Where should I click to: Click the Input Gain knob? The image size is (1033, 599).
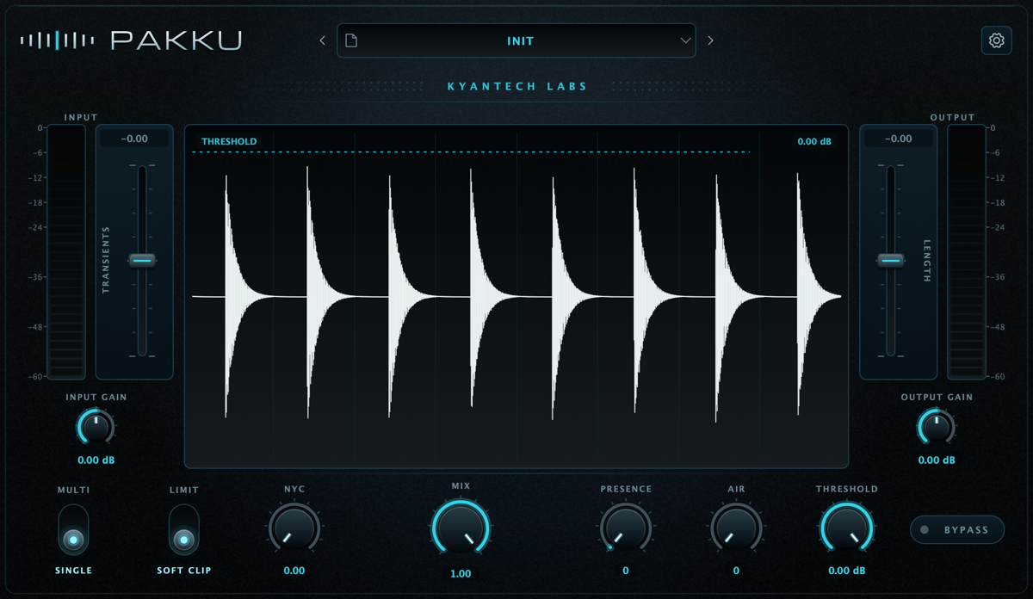[x=95, y=427]
